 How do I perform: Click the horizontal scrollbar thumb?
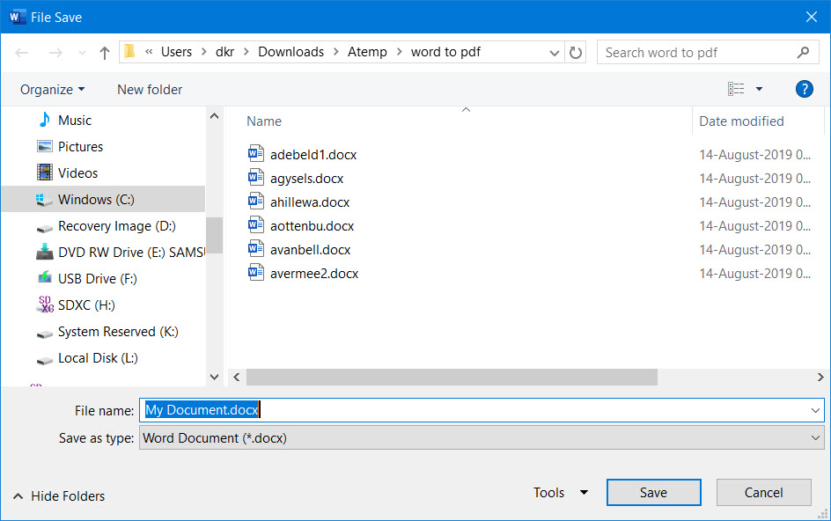[452, 377]
